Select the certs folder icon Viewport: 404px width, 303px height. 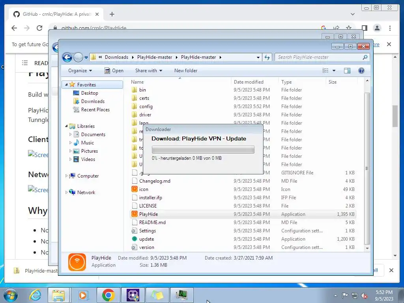(x=134, y=98)
